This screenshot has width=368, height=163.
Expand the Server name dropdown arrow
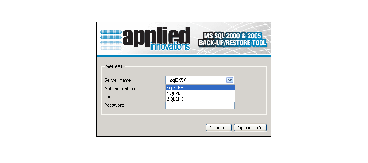[230, 80]
